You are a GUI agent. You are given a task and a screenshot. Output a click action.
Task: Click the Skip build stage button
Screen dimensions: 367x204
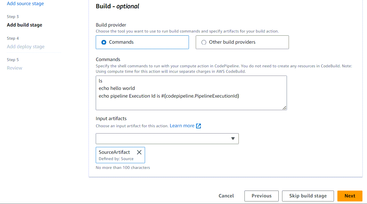click(308, 196)
